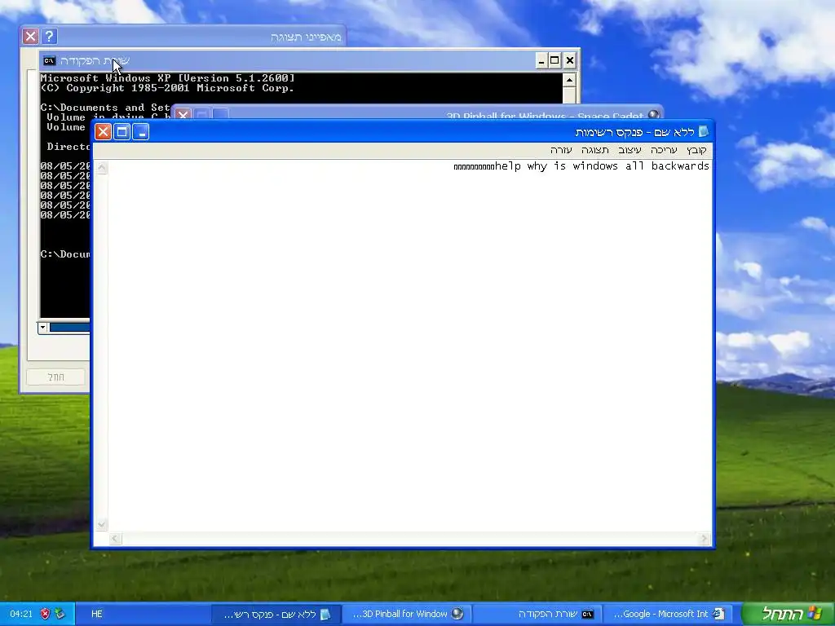The height and width of the screenshot is (626, 835).
Task: Click the HE language indicator in taskbar
Action: click(97, 614)
